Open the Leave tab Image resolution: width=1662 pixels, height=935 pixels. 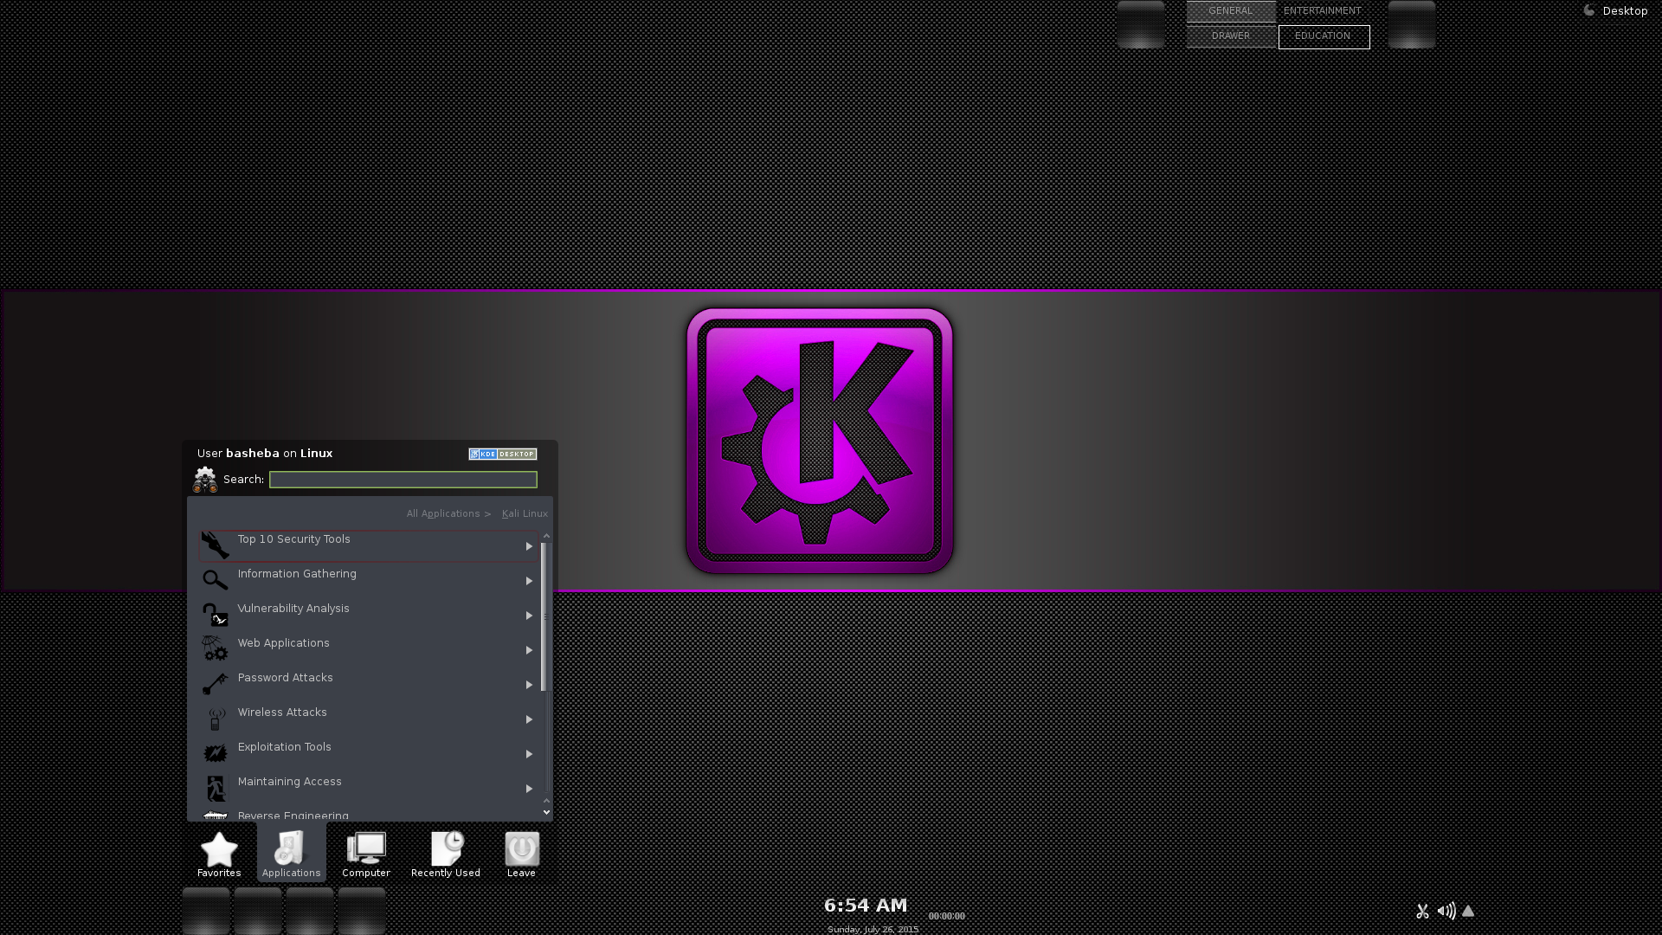click(x=521, y=854)
